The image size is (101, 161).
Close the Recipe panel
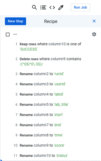coord(94,21)
